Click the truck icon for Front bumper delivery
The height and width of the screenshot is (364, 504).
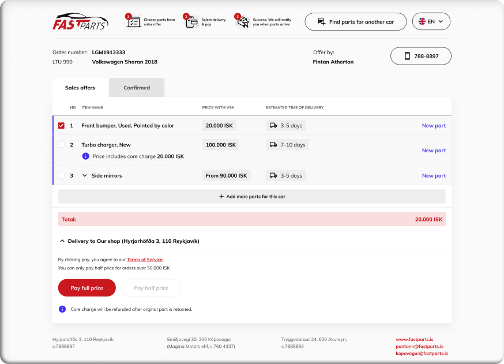point(273,126)
